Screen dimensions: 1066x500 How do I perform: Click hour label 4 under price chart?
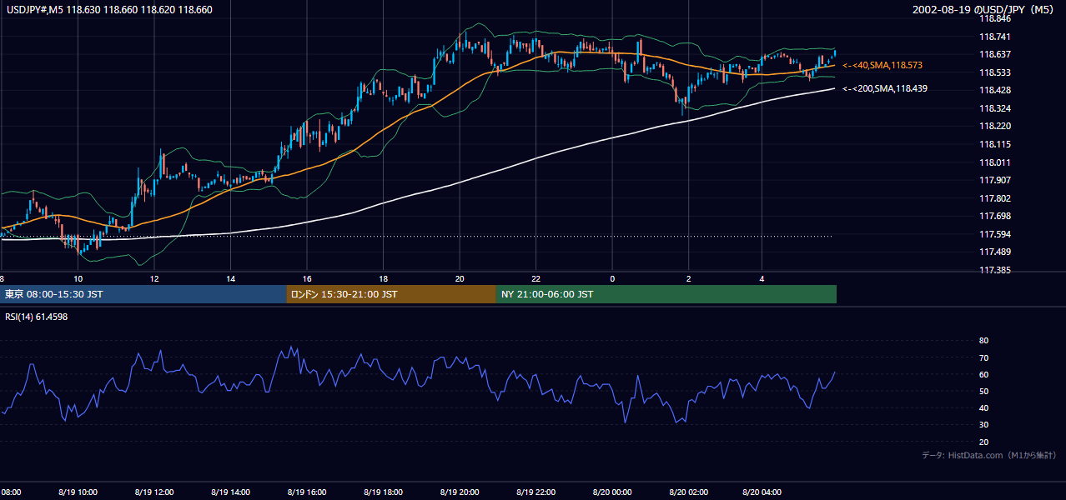(762, 278)
